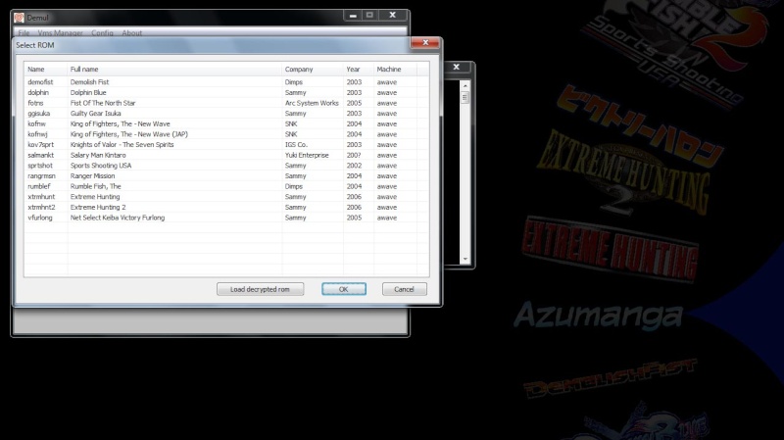Screen dimensions: 784x440
Task: Sort list by the Machine column header
Action: [x=395, y=69]
